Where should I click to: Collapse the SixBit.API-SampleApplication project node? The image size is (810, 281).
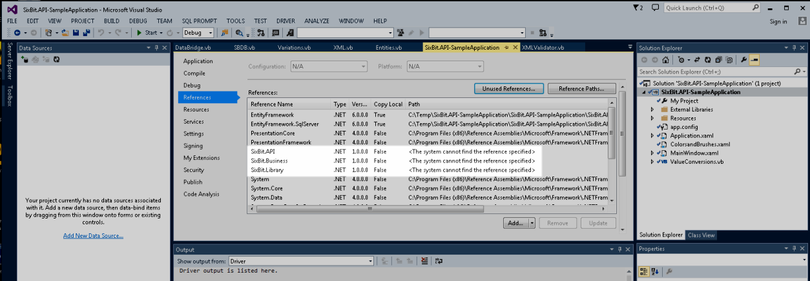pos(644,92)
